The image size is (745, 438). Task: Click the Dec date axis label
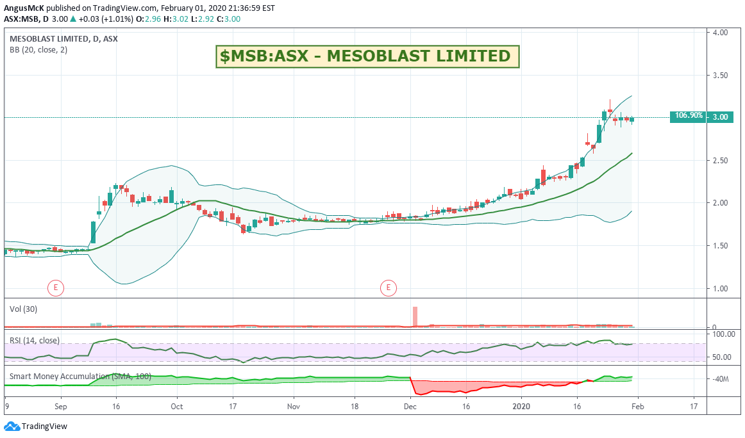point(410,406)
